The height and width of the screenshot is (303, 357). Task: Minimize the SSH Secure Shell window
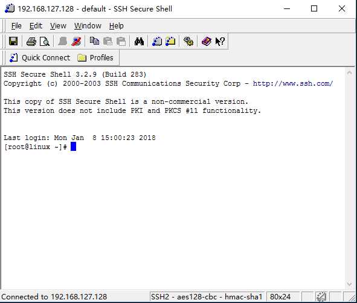pos(287,9)
